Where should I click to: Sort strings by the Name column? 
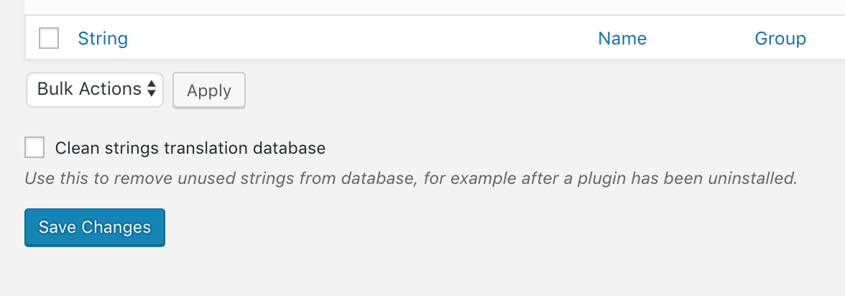pyautogui.click(x=622, y=38)
